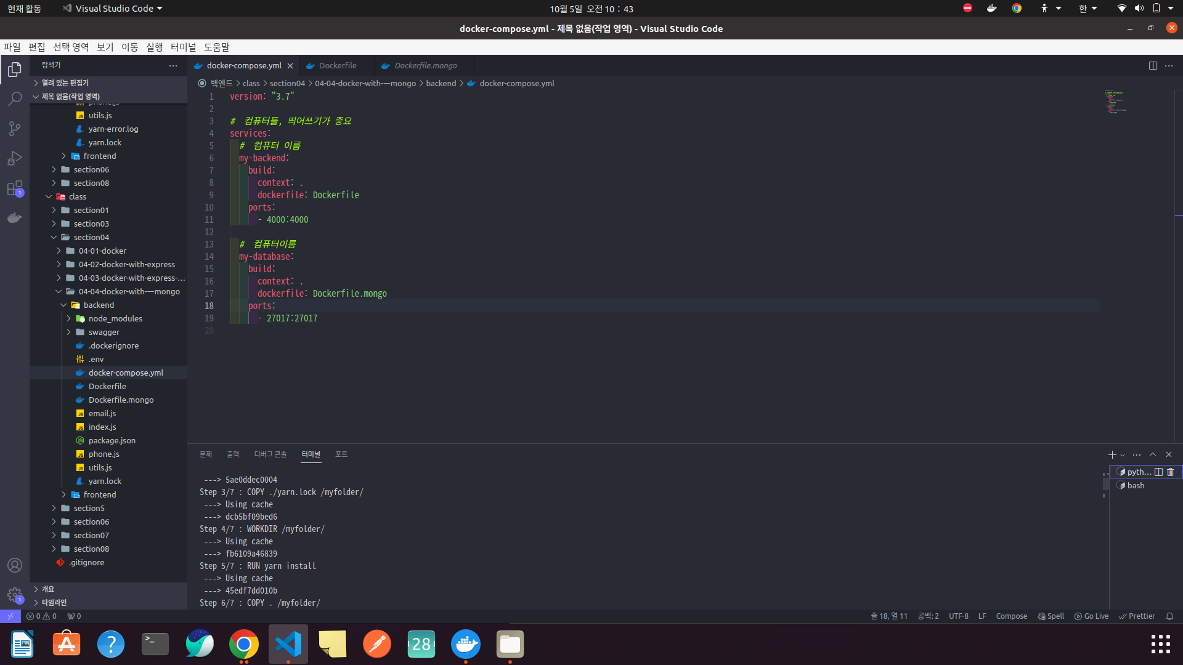Screen dimensions: 1183x665
Task: Switch to the Dockerfile tab
Action: coord(337,66)
